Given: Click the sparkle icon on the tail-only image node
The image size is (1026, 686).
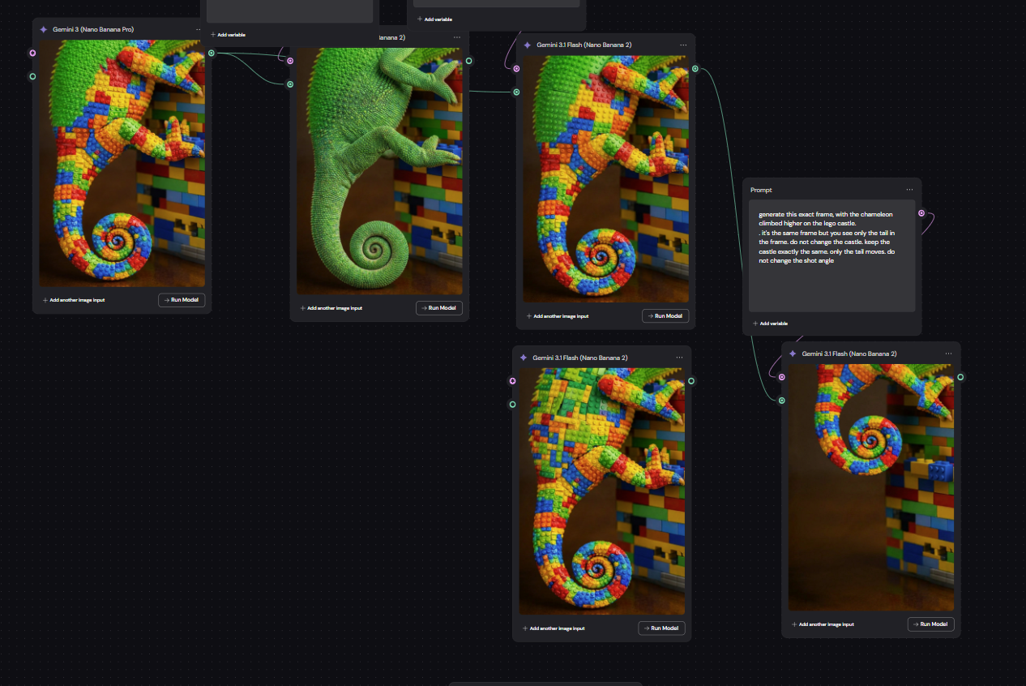Looking at the screenshot, I should tap(793, 354).
